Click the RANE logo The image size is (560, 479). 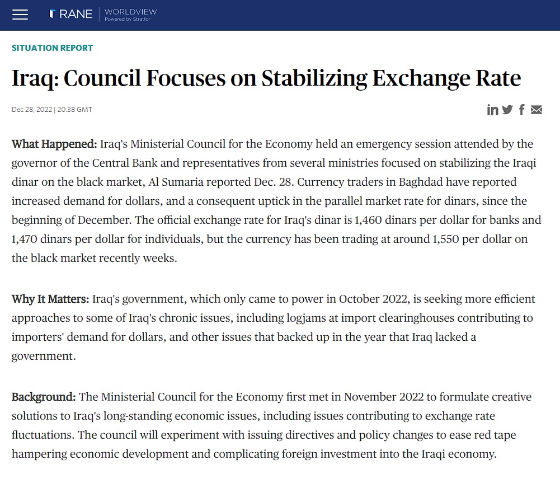pyautogui.click(x=71, y=14)
